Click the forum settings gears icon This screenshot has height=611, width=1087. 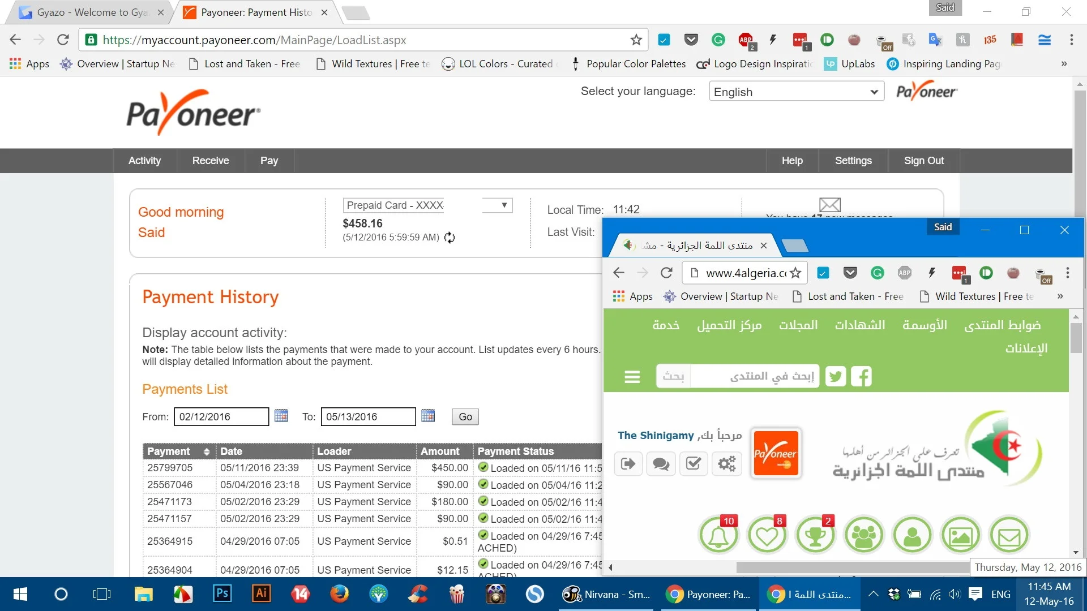pos(726,464)
